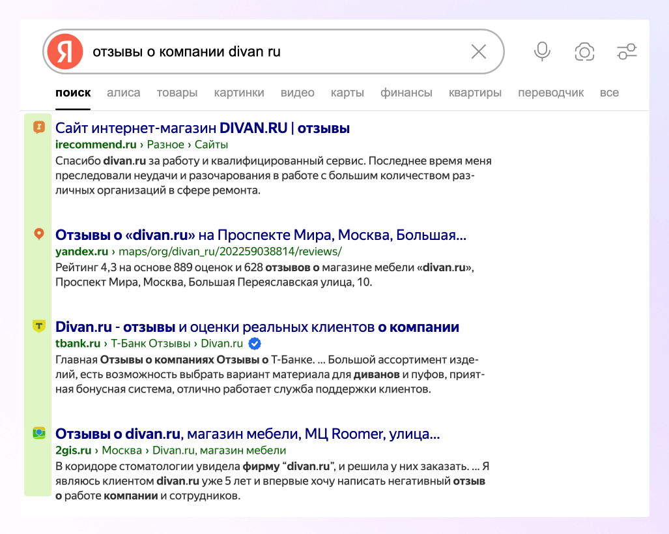Click the T-Bank favicon icon

tap(39, 326)
